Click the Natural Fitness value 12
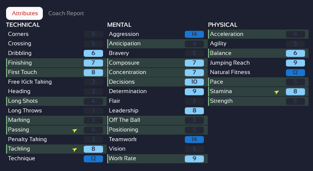Viewport: 313px width, 171px height. tap(295, 72)
